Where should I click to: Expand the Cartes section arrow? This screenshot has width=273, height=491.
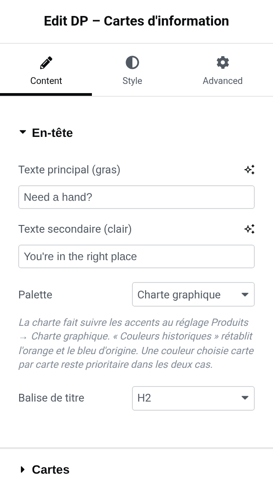coord(22,470)
